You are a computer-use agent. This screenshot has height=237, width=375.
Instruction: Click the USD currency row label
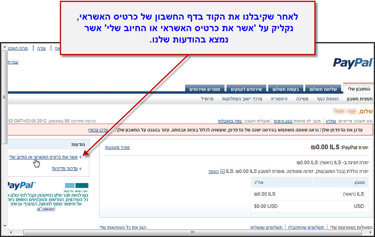tap(359, 206)
